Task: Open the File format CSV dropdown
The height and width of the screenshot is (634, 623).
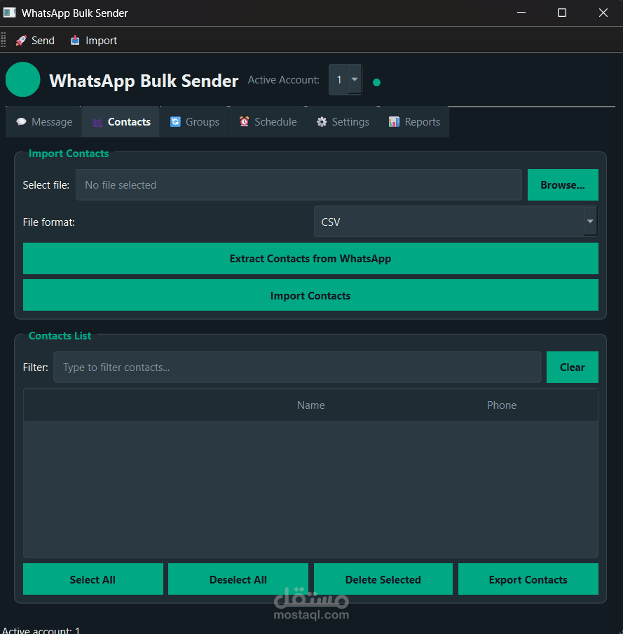Action: tap(456, 222)
